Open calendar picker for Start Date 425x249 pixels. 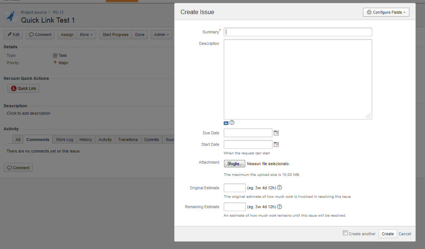pos(276,144)
